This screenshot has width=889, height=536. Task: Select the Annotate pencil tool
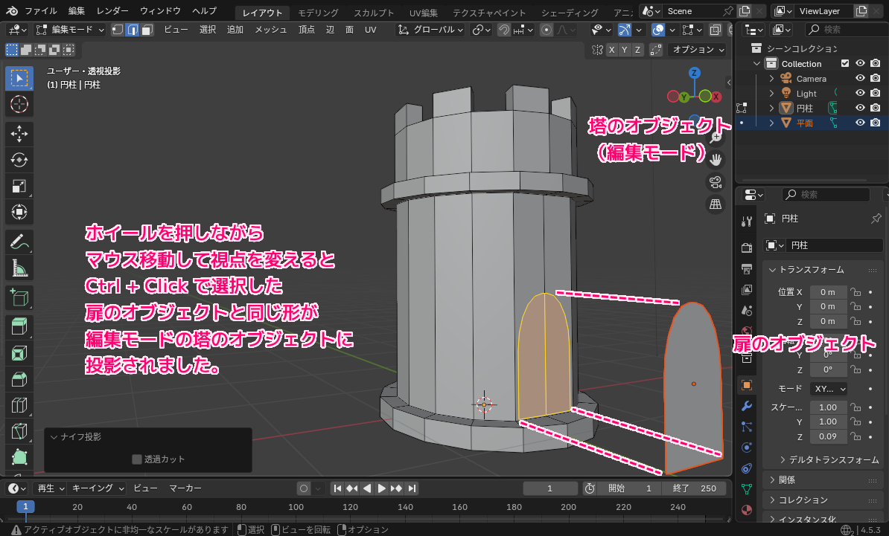(x=20, y=242)
